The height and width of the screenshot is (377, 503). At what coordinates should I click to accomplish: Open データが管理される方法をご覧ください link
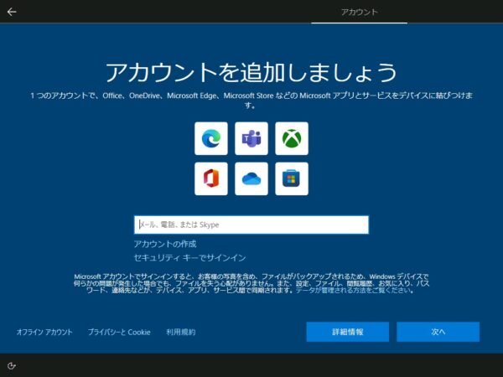point(355,291)
